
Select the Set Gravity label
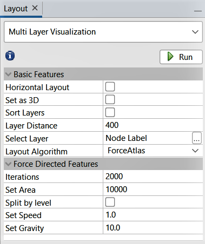[25, 228]
